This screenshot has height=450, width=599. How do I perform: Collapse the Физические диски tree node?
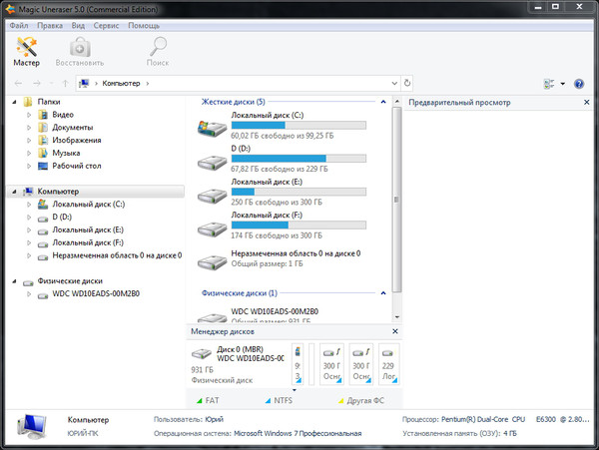14,281
